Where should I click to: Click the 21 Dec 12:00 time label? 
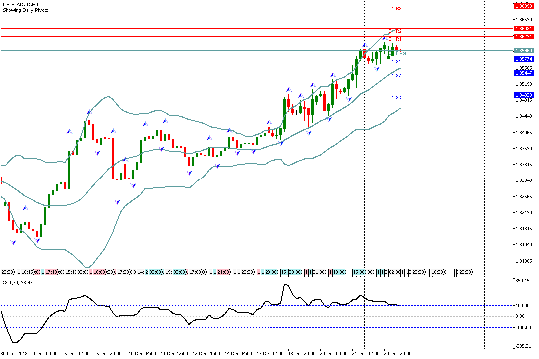pyautogui.click(x=366, y=353)
